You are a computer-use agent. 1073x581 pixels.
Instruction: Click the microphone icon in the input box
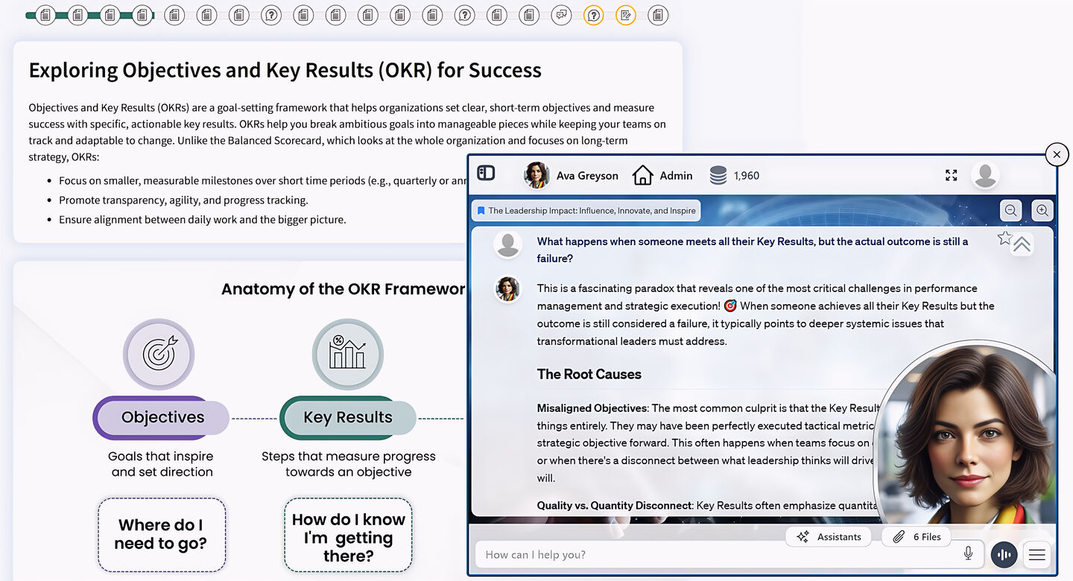click(x=968, y=553)
